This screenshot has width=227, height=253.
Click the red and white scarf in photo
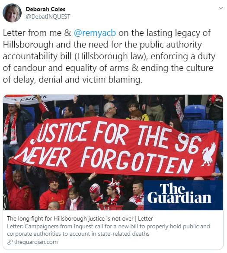click(x=11, y=128)
